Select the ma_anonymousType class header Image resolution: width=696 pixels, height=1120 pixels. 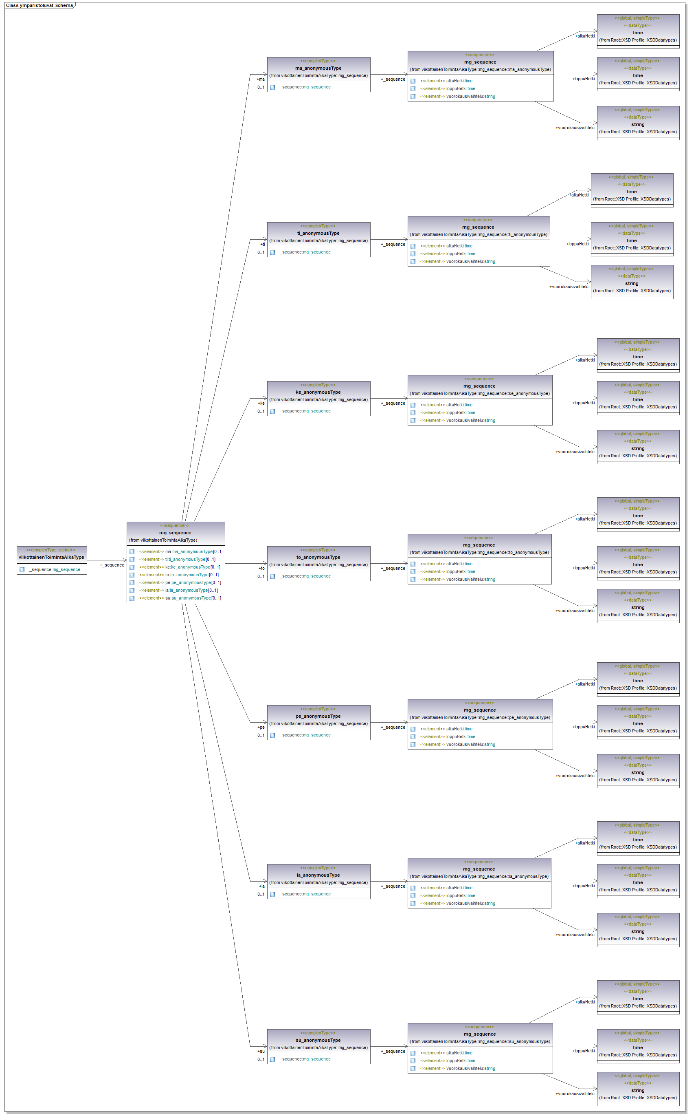click(x=318, y=68)
